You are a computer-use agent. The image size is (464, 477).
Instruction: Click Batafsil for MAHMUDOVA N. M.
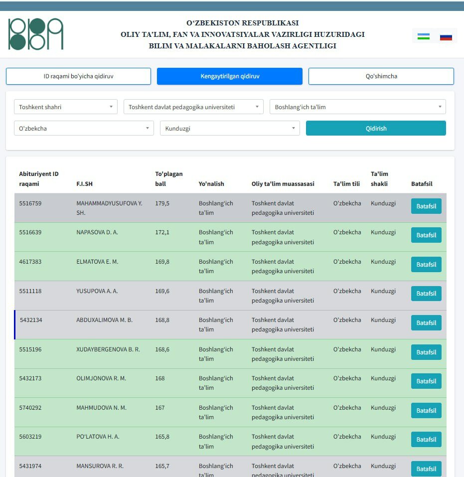pyautogui.click(x=426, y=410)
